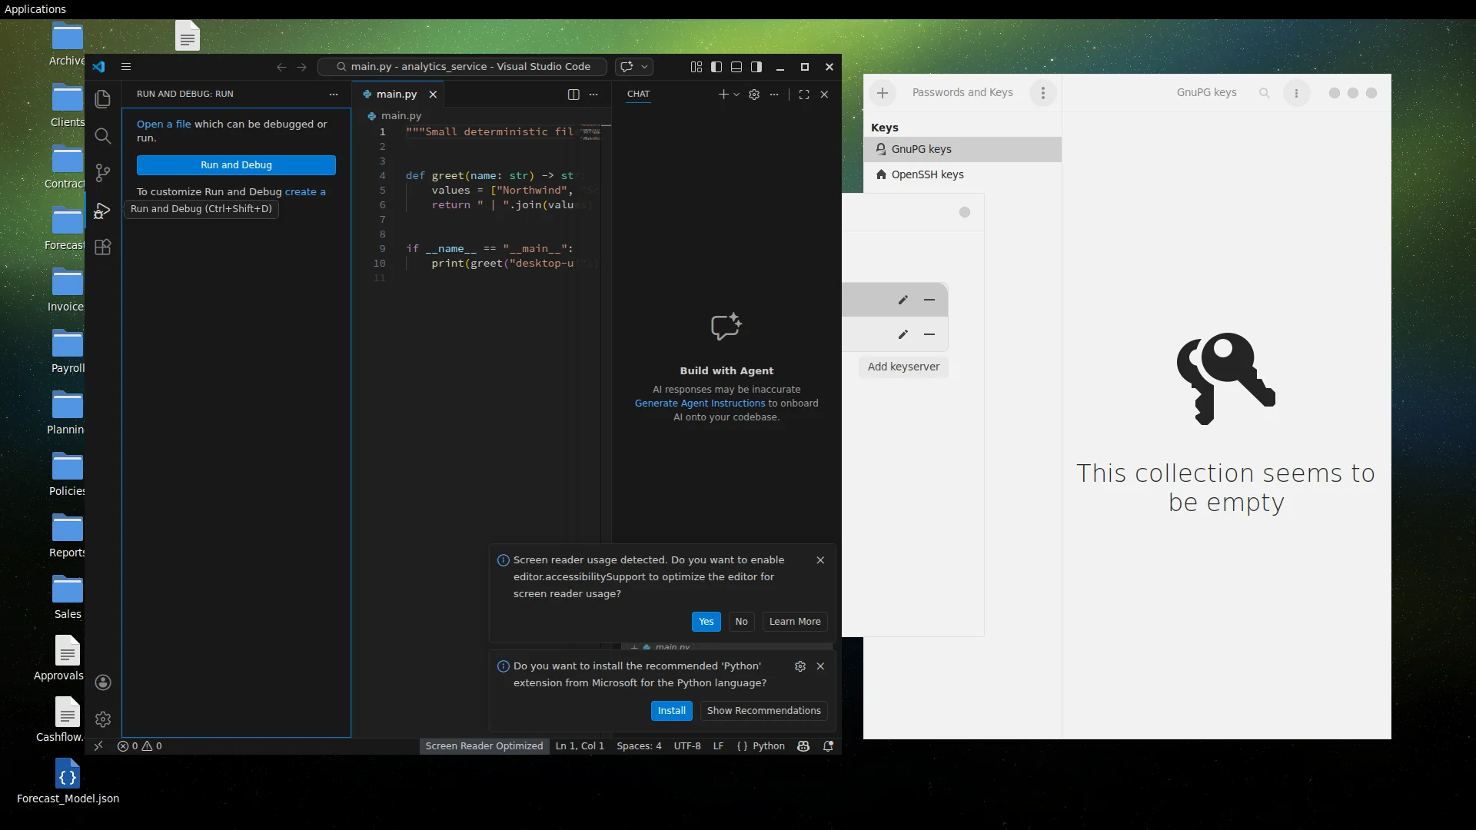The image size is (1476, 830).
Task: Open the Run and Debug view icon
Action: pos(102,211)
